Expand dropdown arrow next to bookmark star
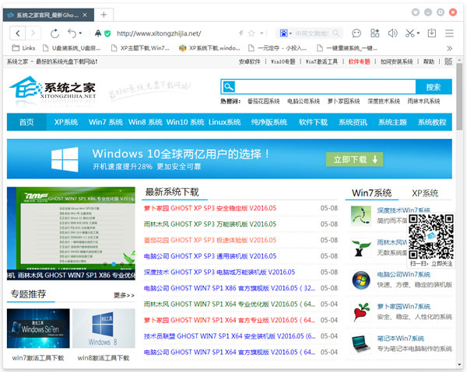This screenshot has width=467, height=372. (262, 33)
